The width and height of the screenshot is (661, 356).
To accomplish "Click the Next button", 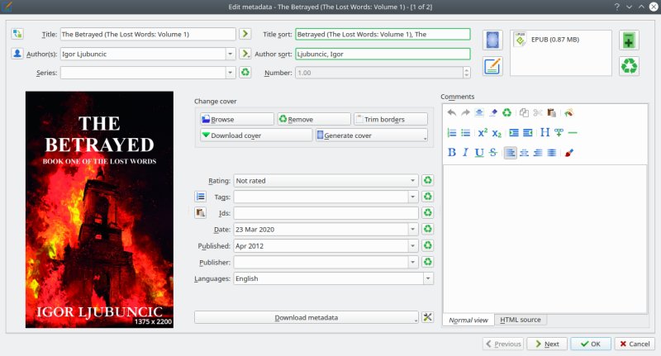I will coord(547,344).
